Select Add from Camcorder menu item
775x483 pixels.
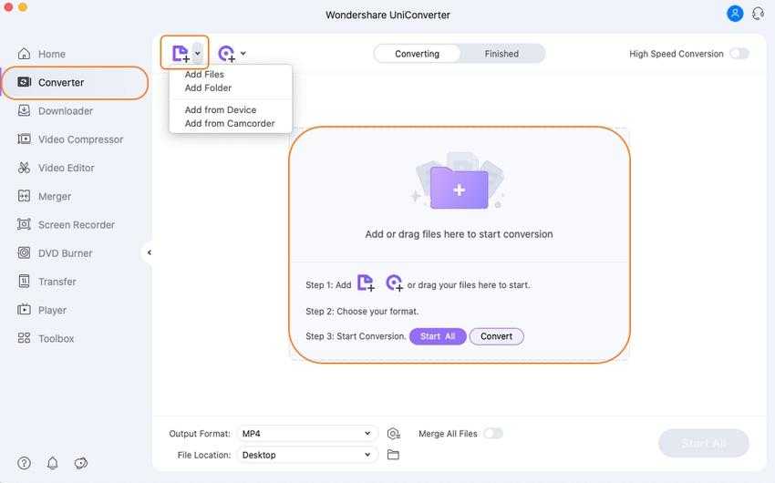click(x=229, y=123)
